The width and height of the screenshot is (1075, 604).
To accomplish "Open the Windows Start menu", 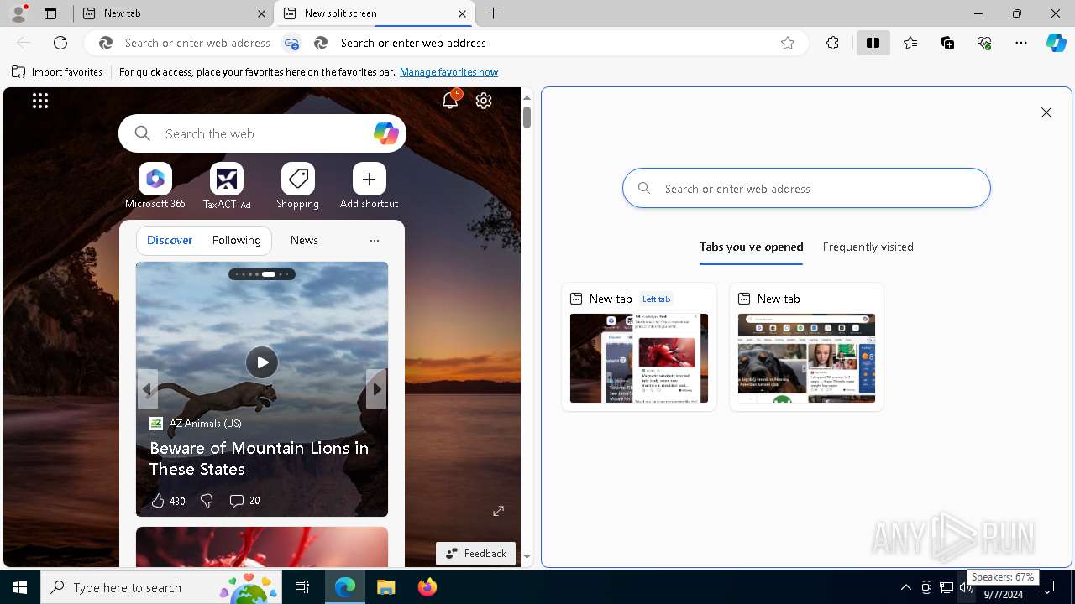I will tap(20, 587).
